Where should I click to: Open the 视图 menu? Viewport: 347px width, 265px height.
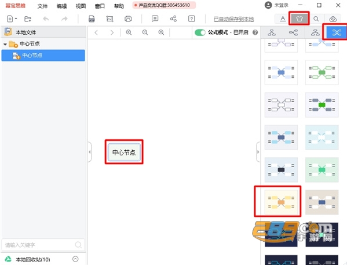click(x=81, y=6)
